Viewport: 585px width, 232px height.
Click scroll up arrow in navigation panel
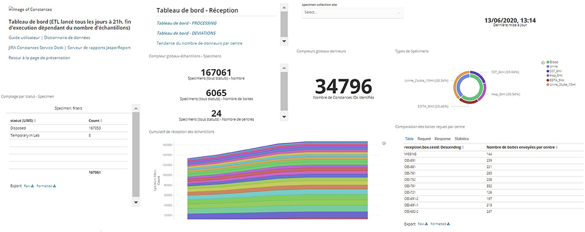tap(284, 8)
